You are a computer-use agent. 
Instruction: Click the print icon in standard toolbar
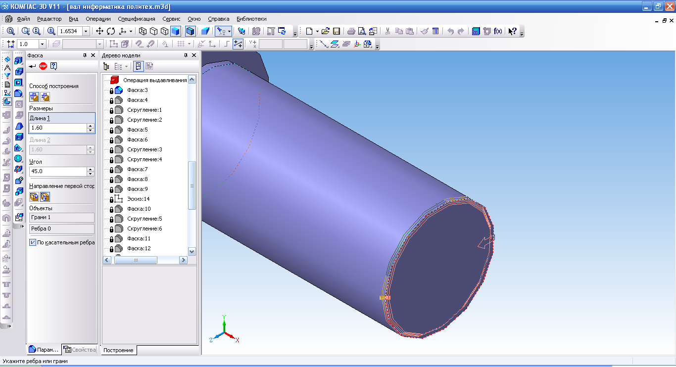pos(350,31)
